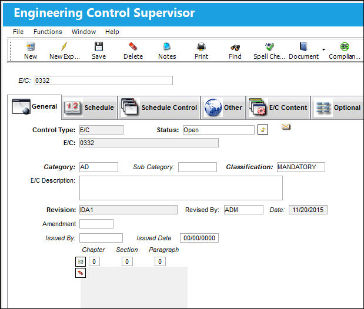
Task: Open the Functions menu
Action: tap(48, 32)
